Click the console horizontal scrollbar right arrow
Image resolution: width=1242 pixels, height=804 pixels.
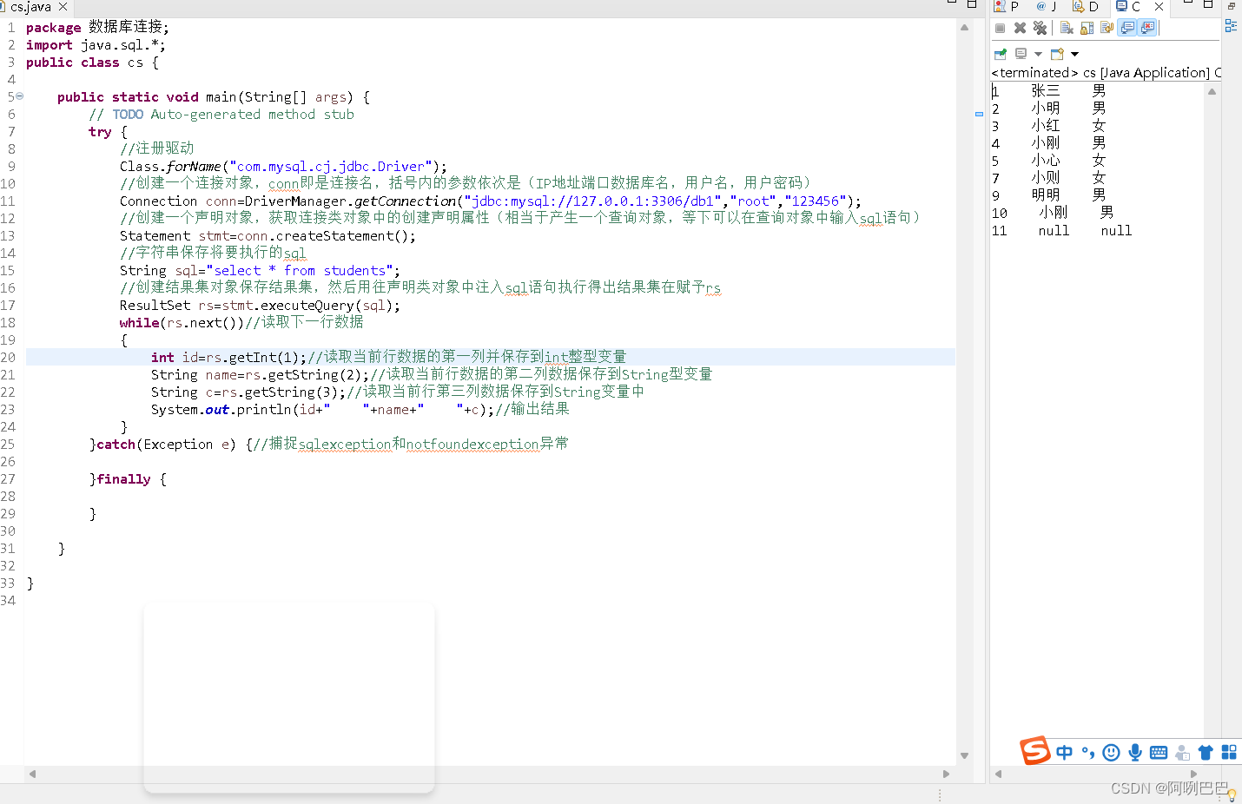point(1193,774)
